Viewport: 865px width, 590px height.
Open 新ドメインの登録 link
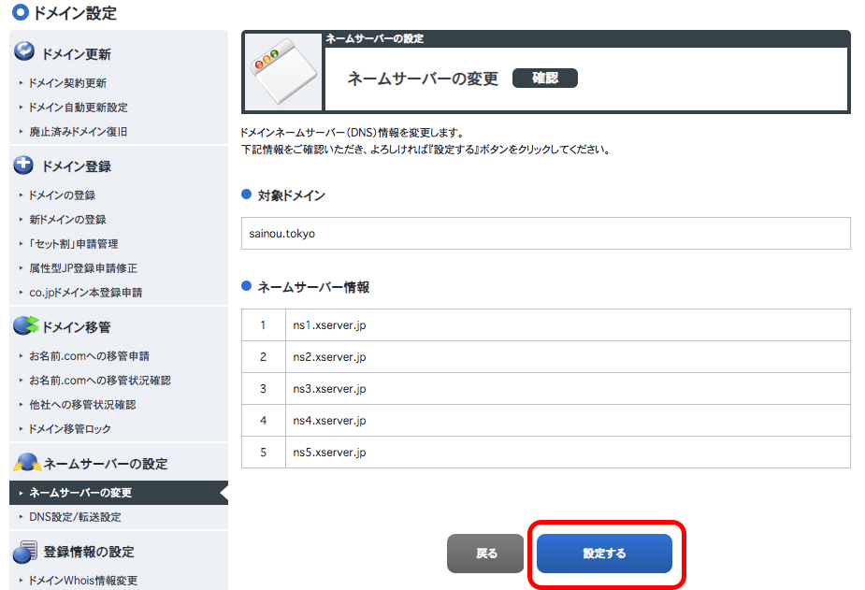coord(67,220)
